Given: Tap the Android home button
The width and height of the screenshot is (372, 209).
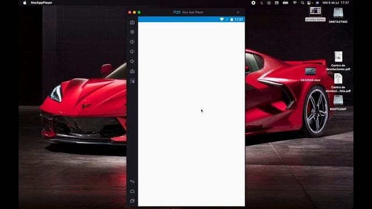Looking at the screenshot, I should click(x=133, y=191).
